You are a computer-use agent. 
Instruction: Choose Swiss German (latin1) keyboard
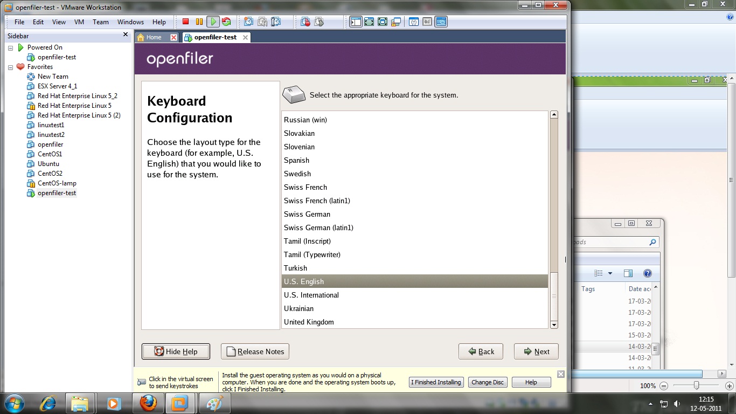415,227
